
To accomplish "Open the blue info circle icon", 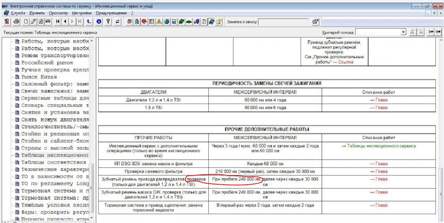I will click(99, 22).
